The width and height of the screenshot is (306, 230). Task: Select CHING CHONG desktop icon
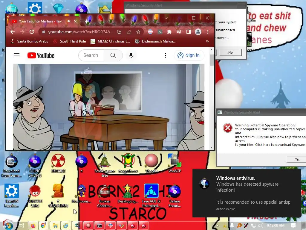(x=35, y=165)
